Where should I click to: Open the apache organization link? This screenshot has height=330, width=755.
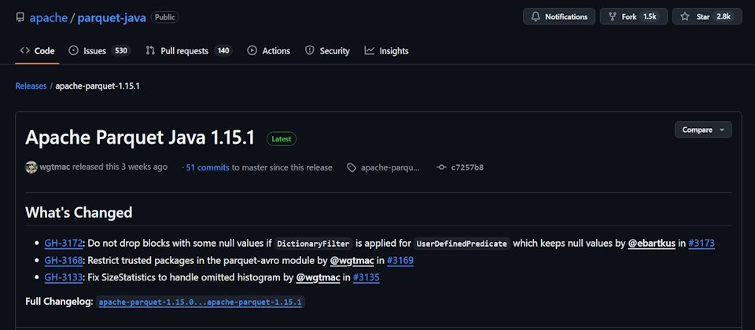(x=49, y=17)
